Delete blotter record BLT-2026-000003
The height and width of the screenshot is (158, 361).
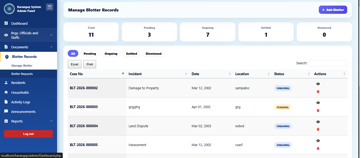(318, 110)
